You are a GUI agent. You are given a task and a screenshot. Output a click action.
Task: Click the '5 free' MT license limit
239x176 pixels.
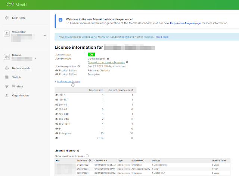pyautogui.click(x=100, y=138)
